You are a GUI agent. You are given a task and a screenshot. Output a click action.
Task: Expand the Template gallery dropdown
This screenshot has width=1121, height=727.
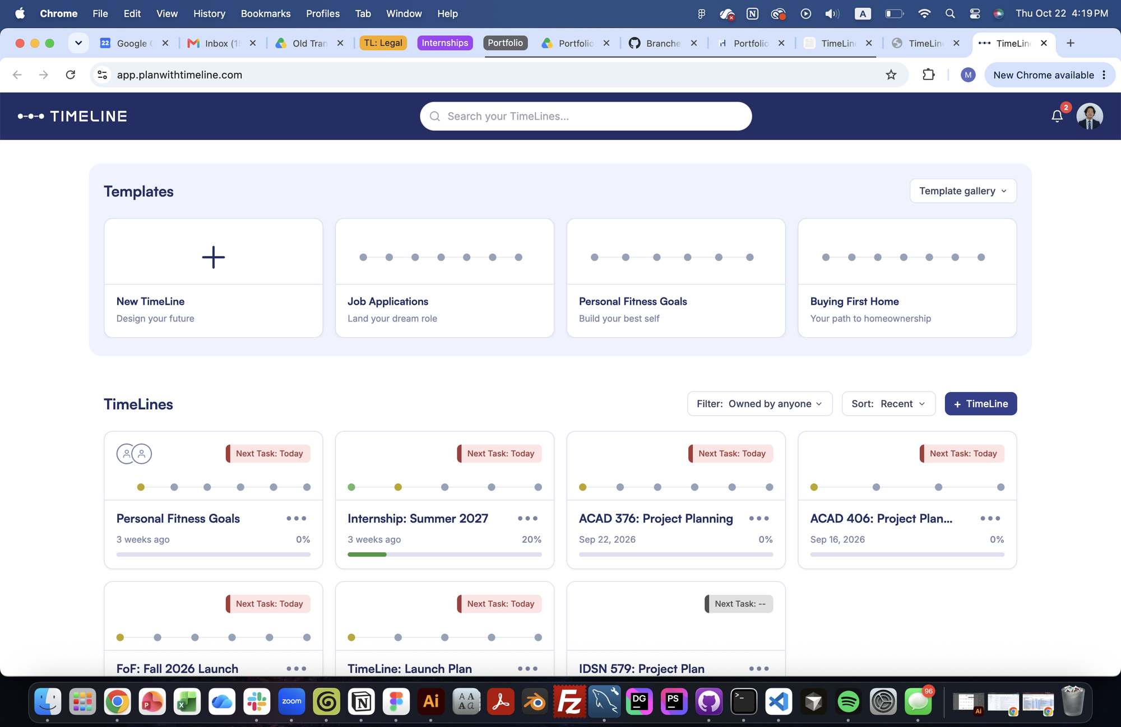963,191
